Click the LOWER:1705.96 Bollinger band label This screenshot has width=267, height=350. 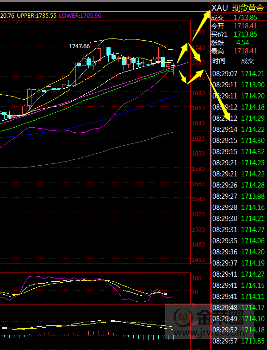(x=80, y=16)
